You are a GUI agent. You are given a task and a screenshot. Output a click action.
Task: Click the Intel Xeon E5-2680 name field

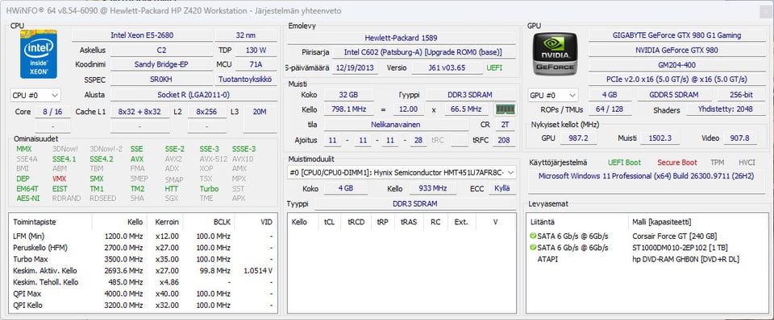(142, 35)
